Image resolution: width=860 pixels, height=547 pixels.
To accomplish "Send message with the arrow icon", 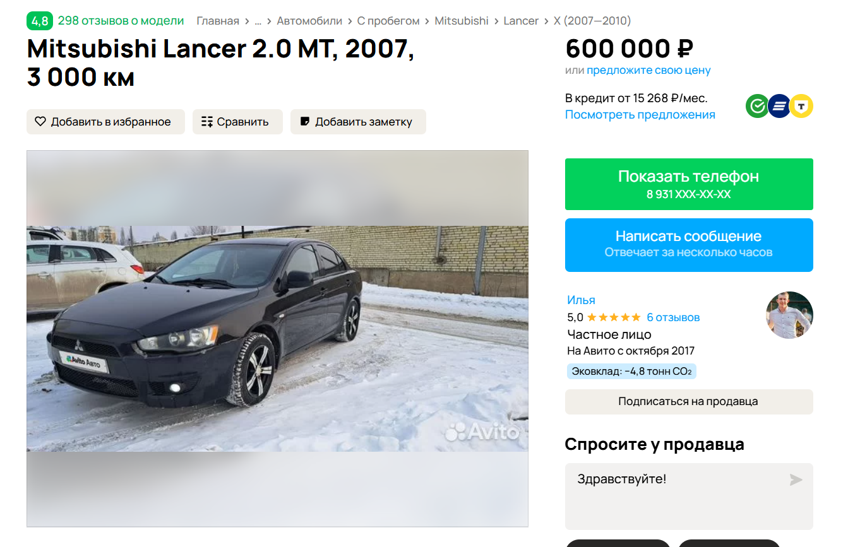I will (796, 480).
